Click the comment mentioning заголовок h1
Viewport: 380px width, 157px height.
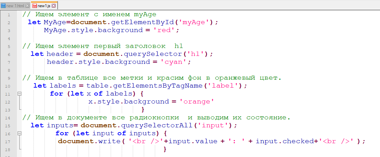coord(103,46)
